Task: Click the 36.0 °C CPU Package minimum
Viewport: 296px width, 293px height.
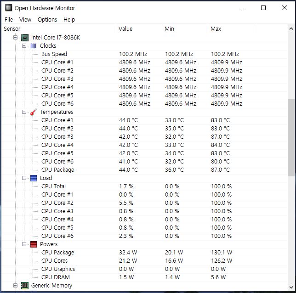Action: [x=174, y=170]
